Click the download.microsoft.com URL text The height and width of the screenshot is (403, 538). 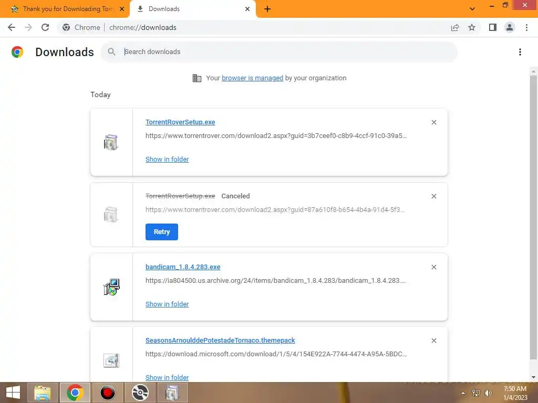276,354
